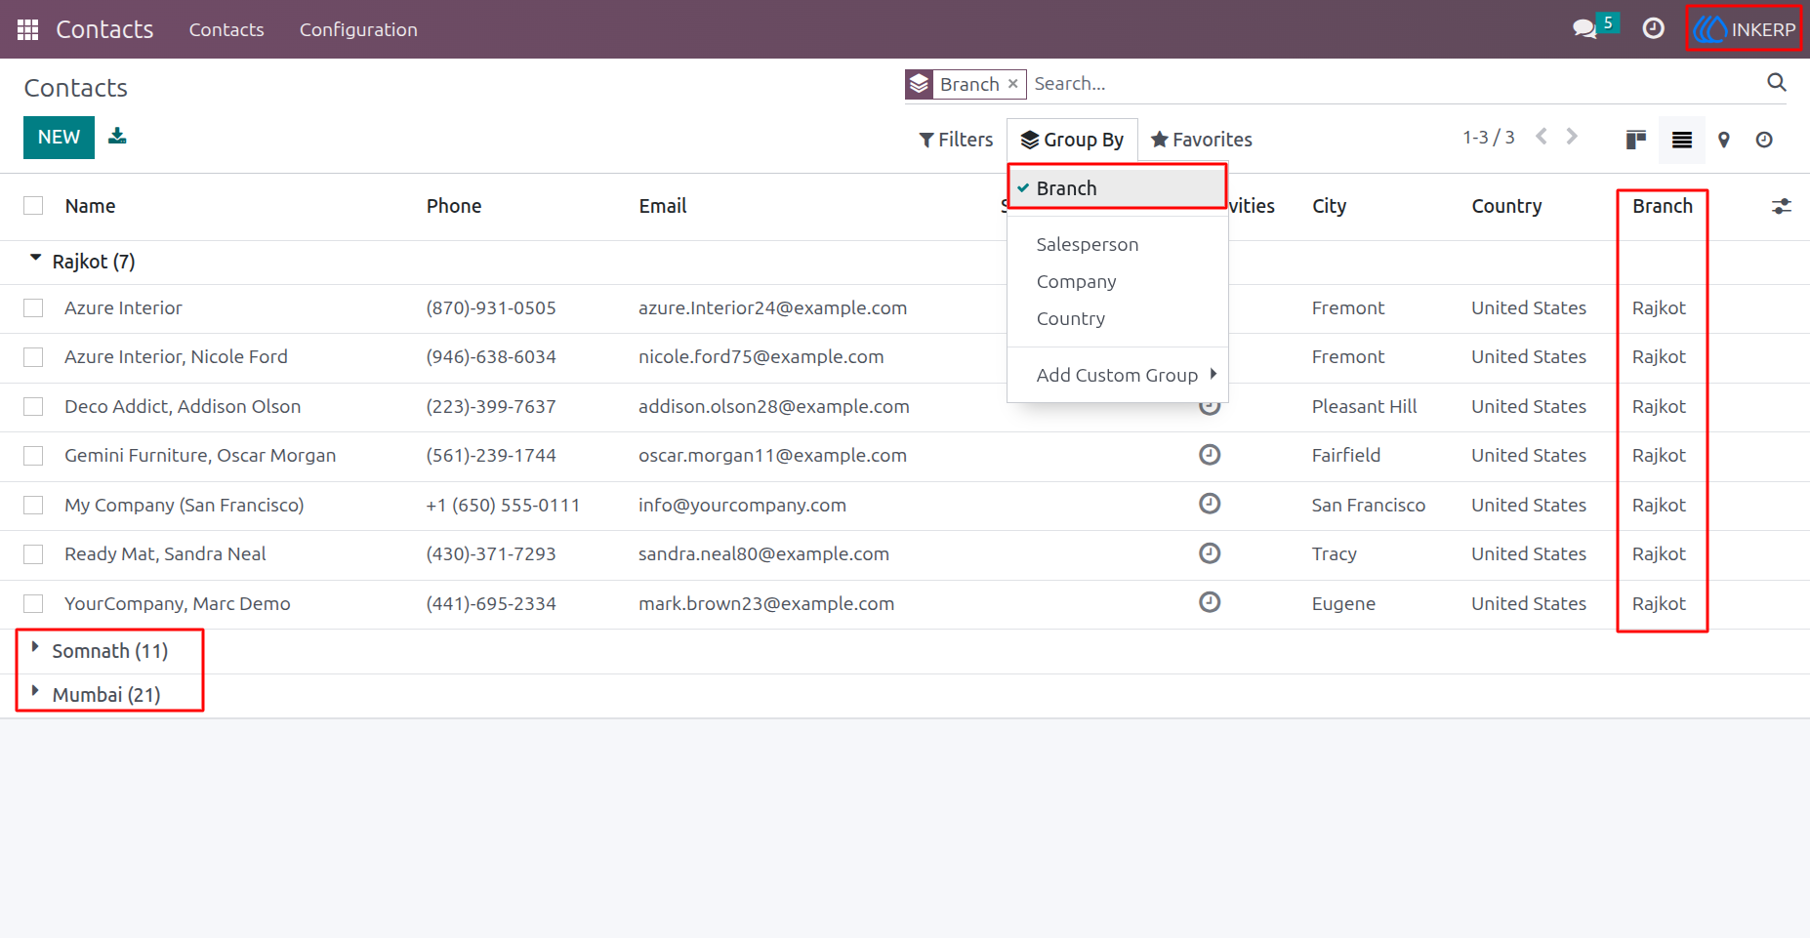Open the activities clock icon in navbar

pyautogui.click(x=1653, y=29)
